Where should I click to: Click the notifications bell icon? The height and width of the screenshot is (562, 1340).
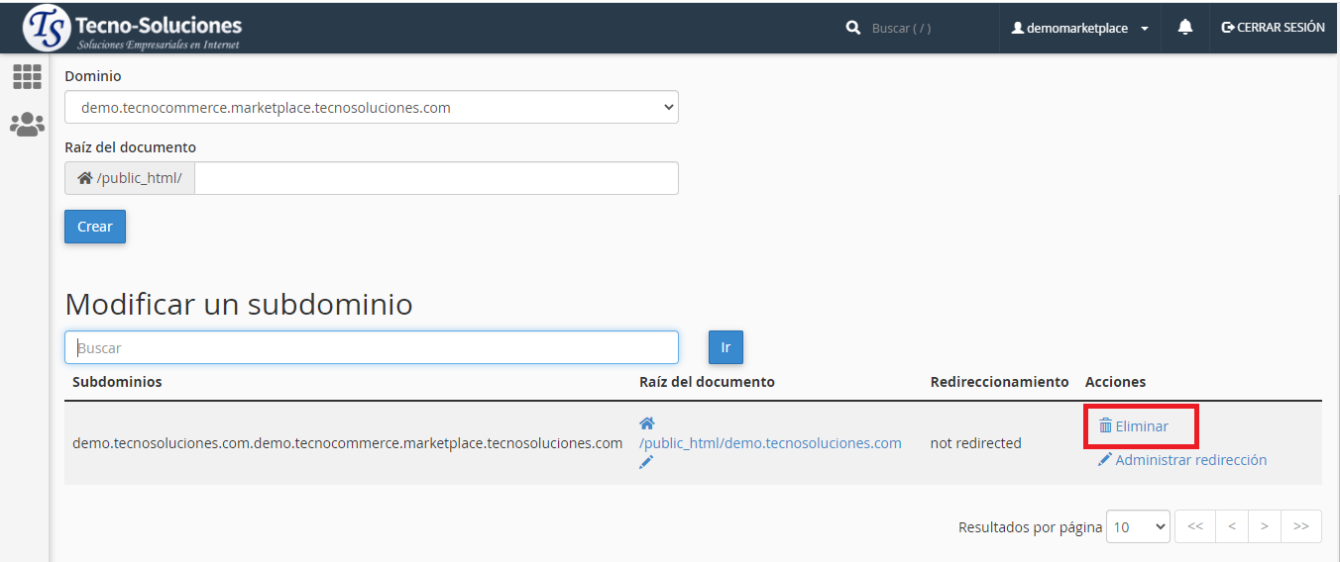tap(1184, 28)
